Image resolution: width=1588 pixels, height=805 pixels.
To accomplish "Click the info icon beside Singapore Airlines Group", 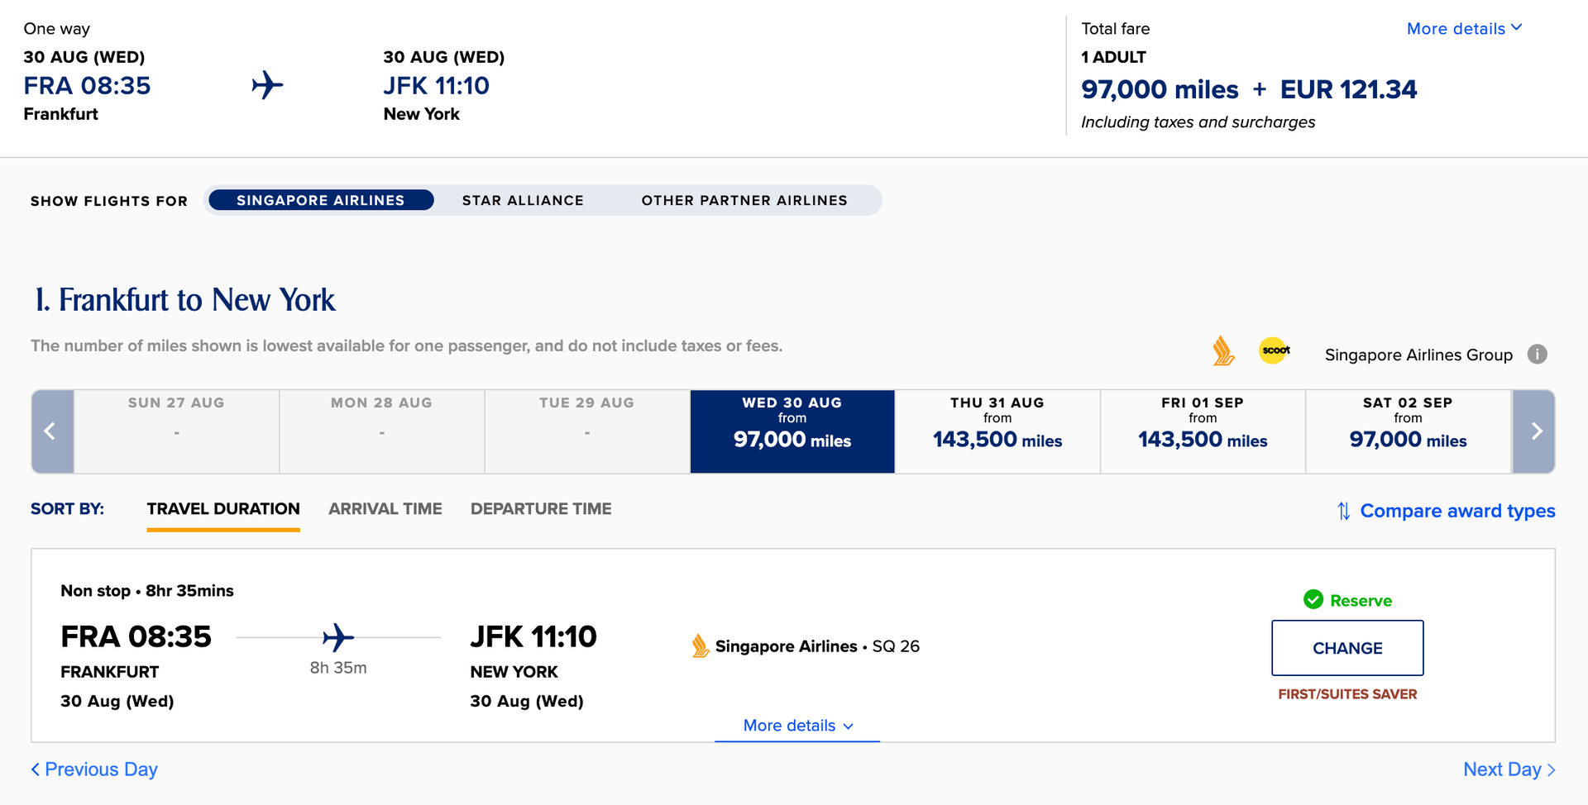I will click(x=1538, y=354).
